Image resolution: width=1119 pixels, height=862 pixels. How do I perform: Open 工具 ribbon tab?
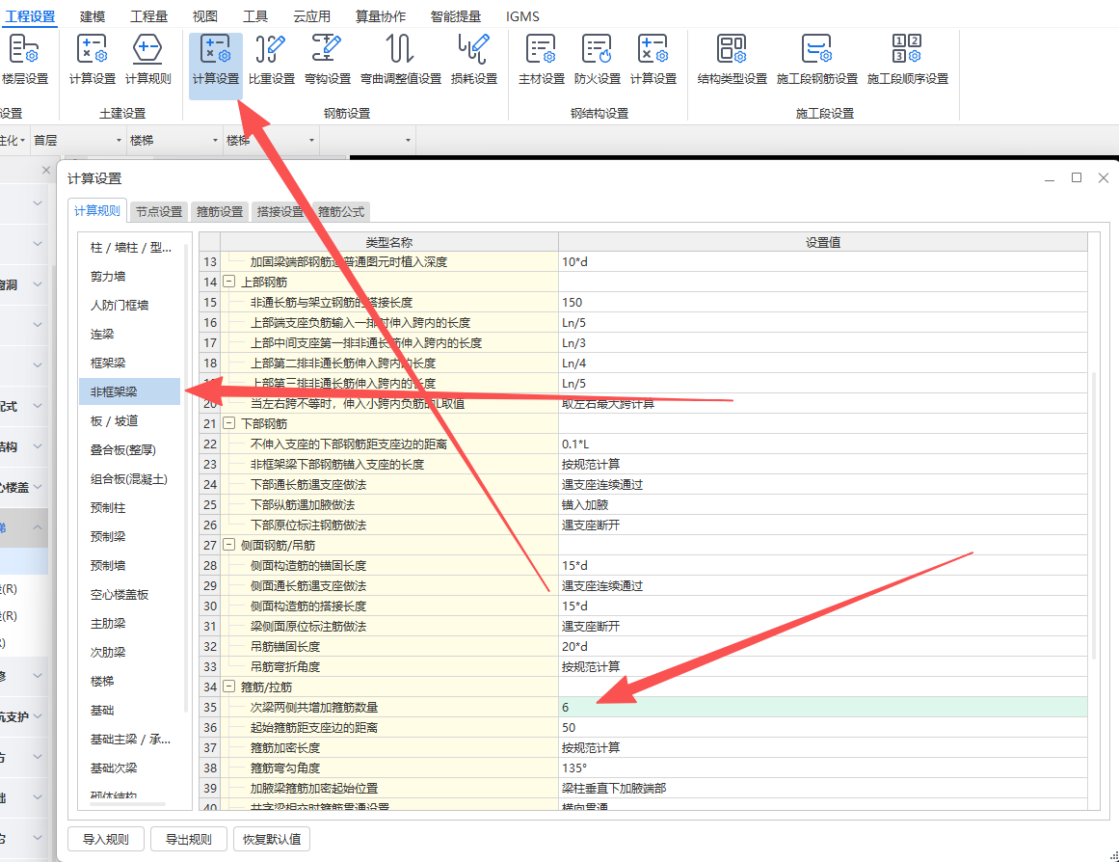tap(254, 15)
